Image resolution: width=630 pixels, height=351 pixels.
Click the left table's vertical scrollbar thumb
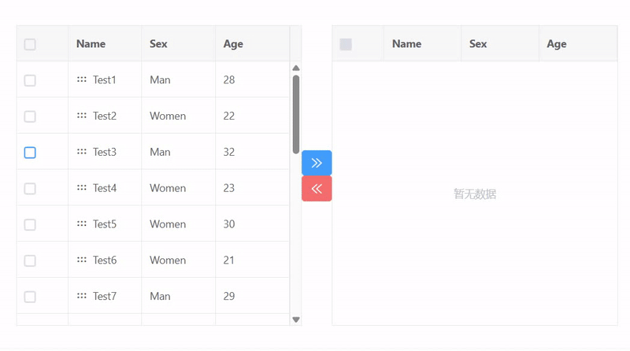pyautogui.click(x=296, y=113)
